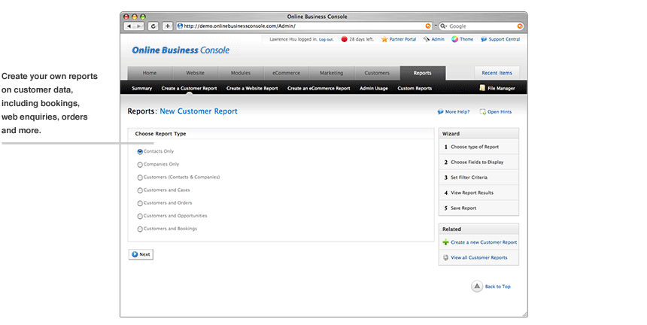Click the Theme color wheel icon
Image resolution: width=647 pixels, height=325 pixels.
tap(455, 39)
